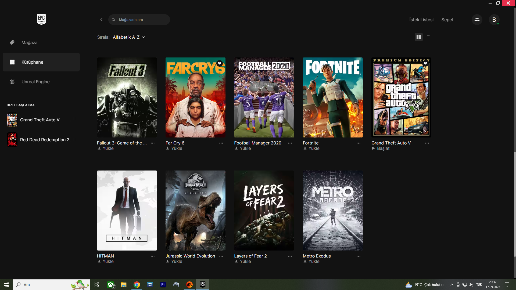Click the Windows taskbar Ara search box
Viewport: 516px width, 290px height.
coord(52,285)
